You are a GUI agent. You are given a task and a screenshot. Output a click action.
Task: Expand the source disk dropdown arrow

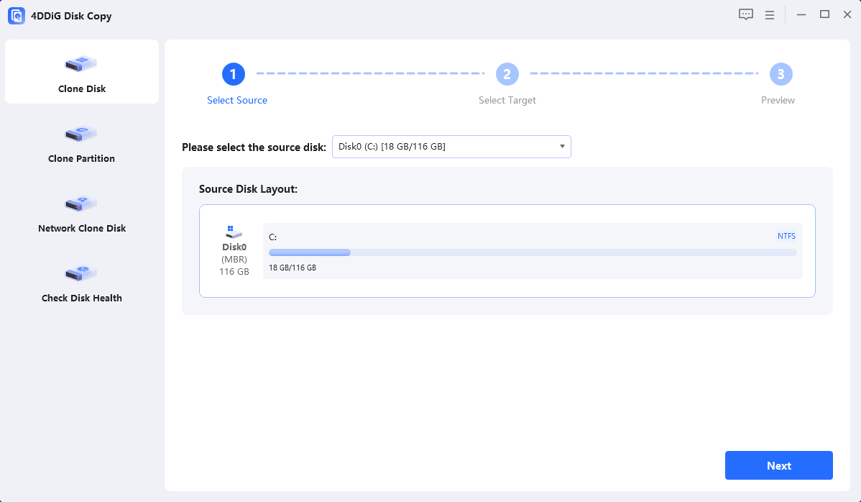pyautogui.click(x=562, y=147)
